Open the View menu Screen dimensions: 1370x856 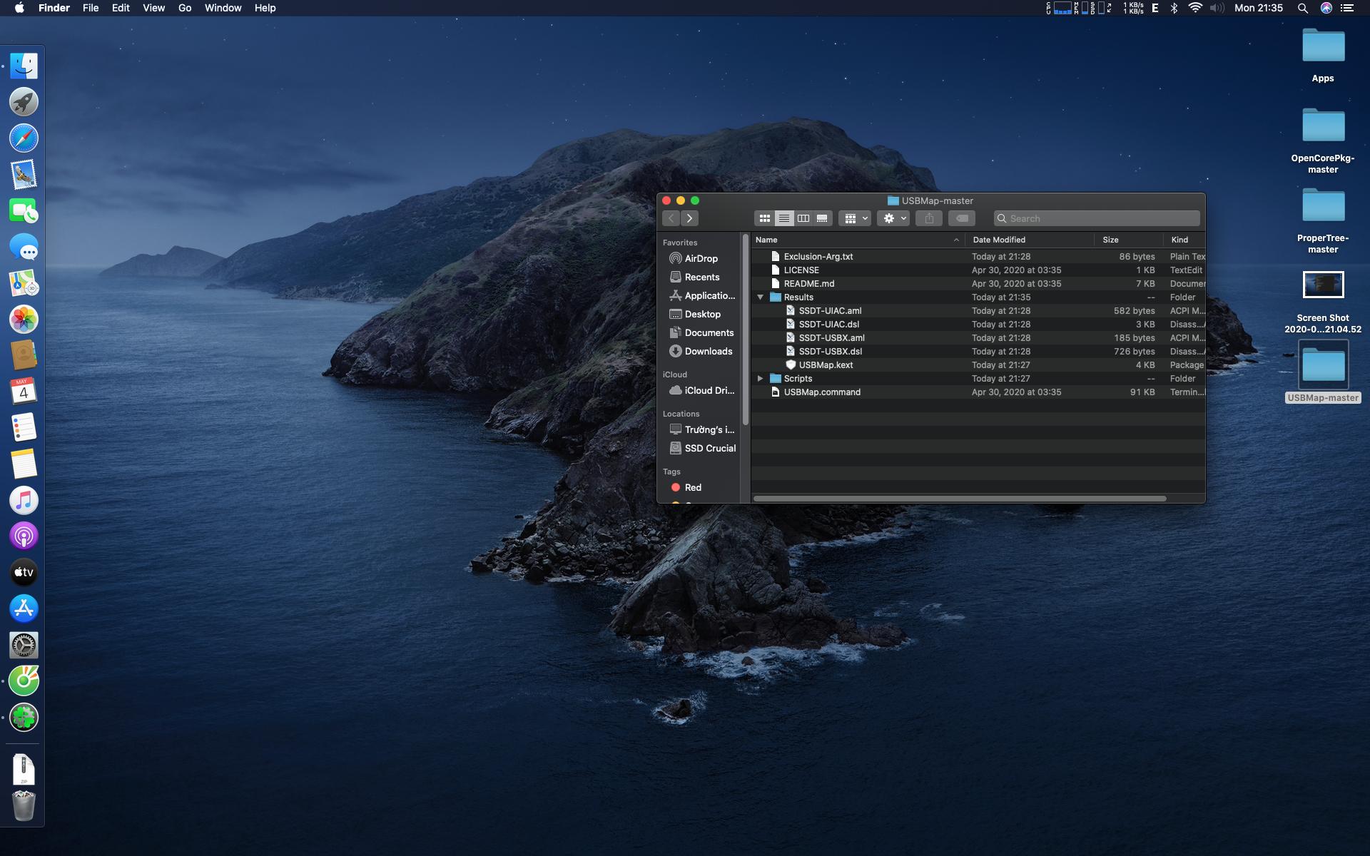pyautogui.click(x=153, y=8)
